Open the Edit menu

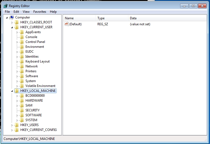(x=16, y=12)
